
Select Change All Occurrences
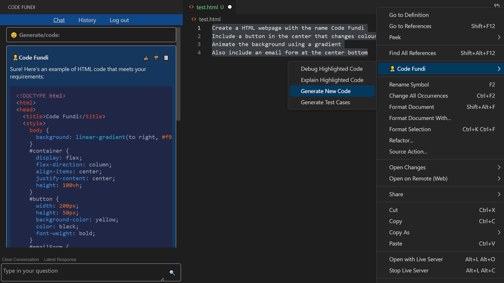click(x=441, y=96)
